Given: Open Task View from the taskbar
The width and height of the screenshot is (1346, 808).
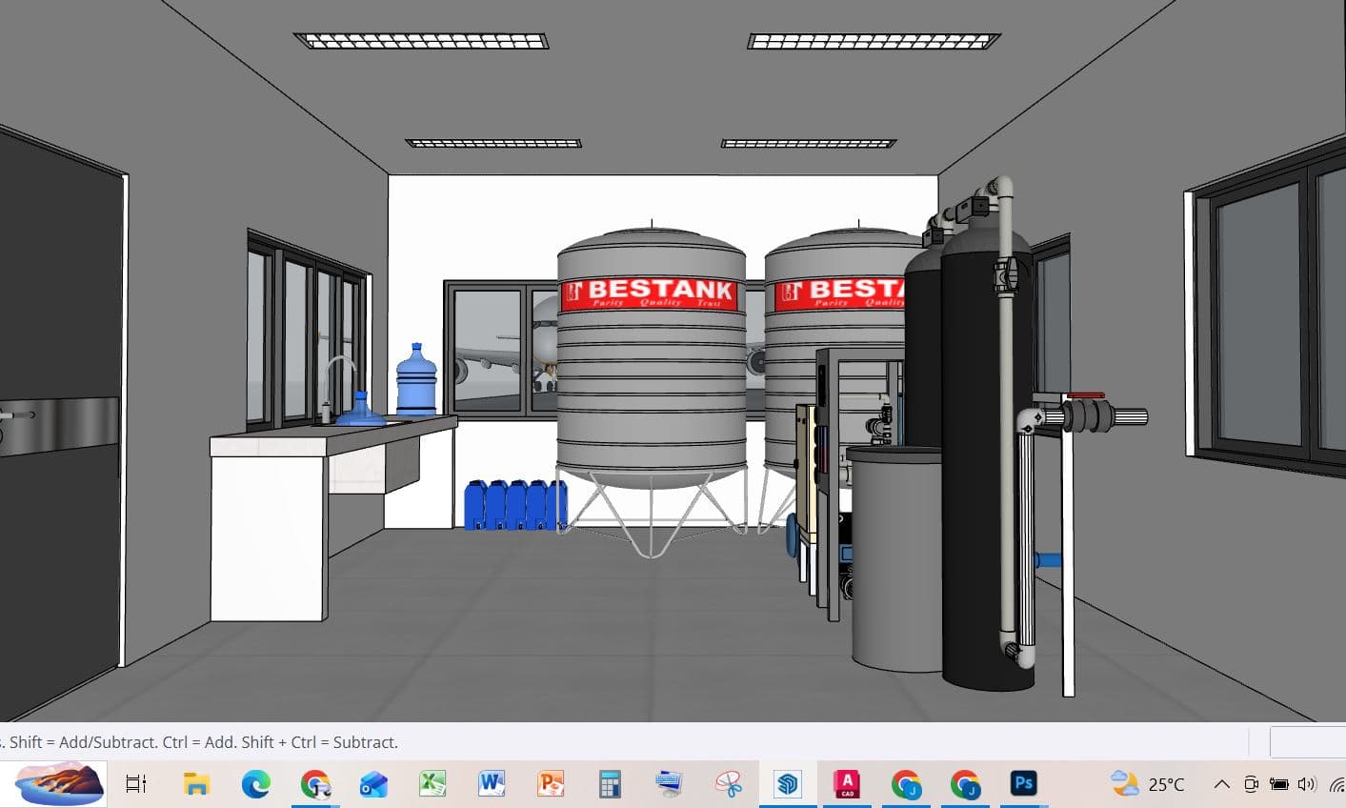Looking at the screenshot, I should pyautogui.click(x=137, y=784).
